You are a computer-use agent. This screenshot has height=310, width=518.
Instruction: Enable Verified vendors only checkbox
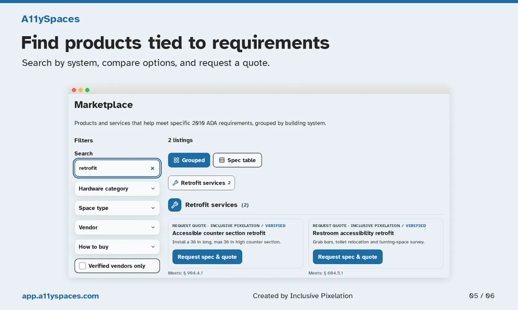point(83,266)
